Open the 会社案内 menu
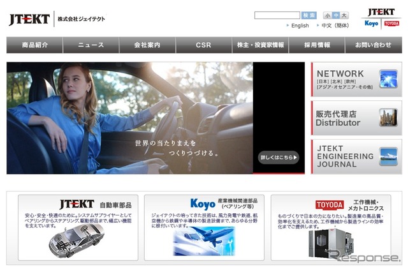The height and width of the screenshot is (270, 408). 147,45
